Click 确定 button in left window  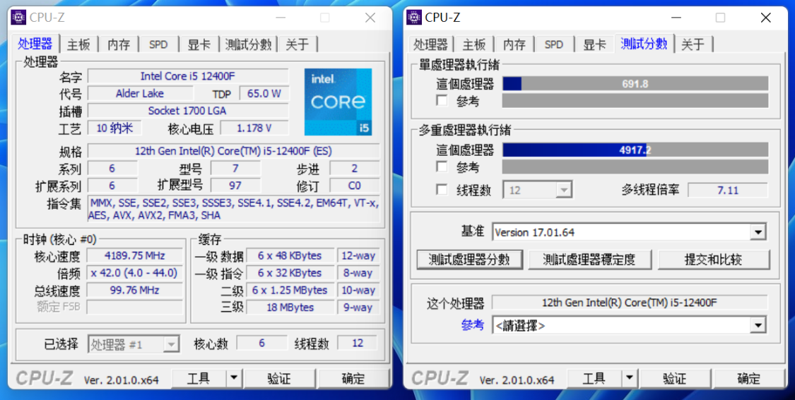[x=353, y=377]
